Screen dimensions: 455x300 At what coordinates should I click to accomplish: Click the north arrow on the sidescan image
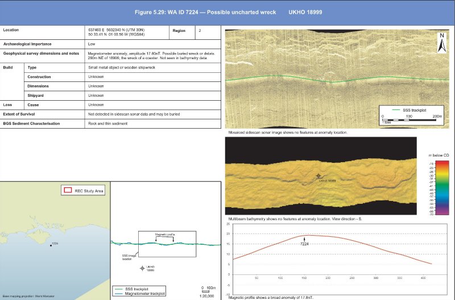coord(442,43)
